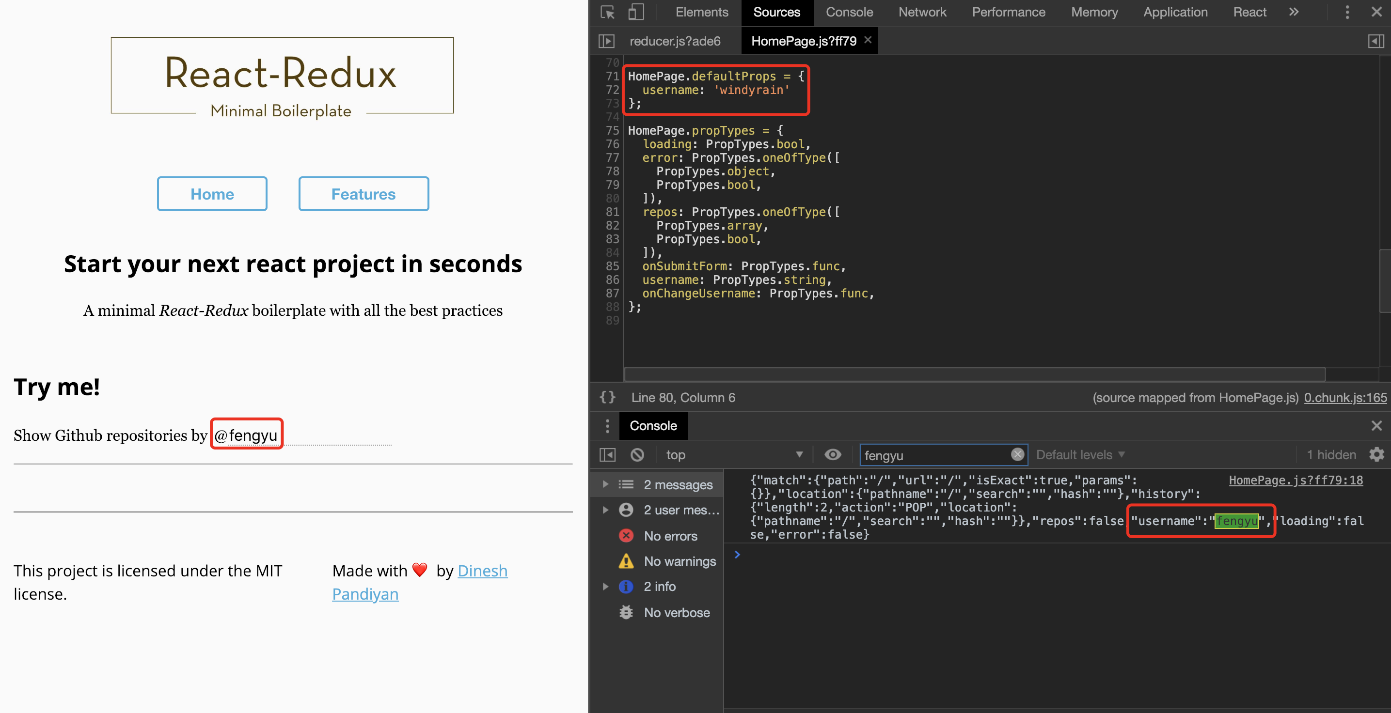The width and height of the screenshot is (1391, 713).
Task: Open the reducer.js?ade6 file tab
Action: [x=675, y=41]
